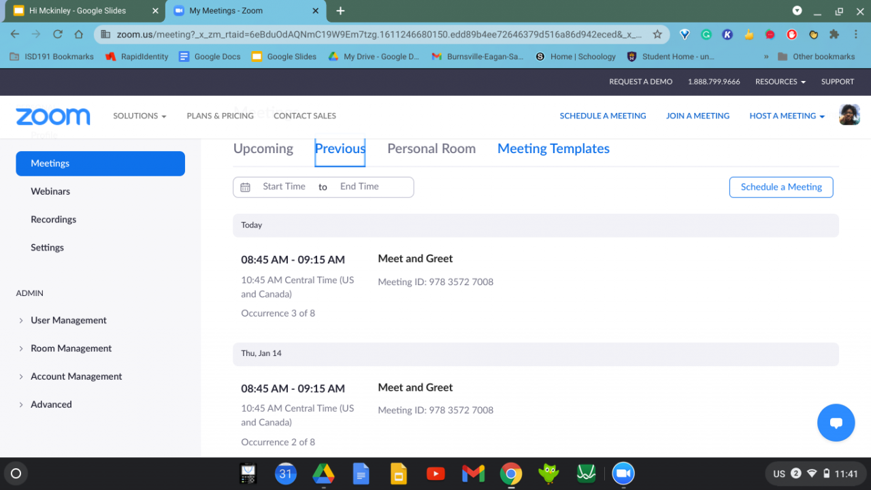Screen dimensions: 871x490
Task: Go back to the previous page
Action: (x=15, y=34)
